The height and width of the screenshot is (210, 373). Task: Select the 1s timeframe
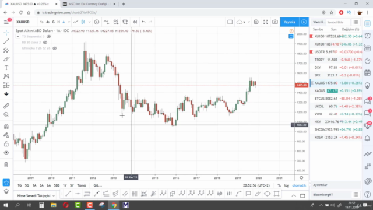[41, 22]
